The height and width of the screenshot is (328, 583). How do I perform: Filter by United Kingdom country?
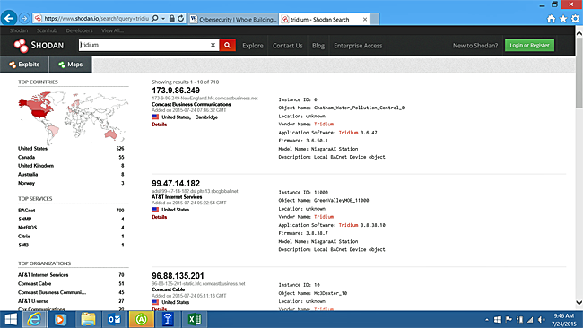point(36,166)
